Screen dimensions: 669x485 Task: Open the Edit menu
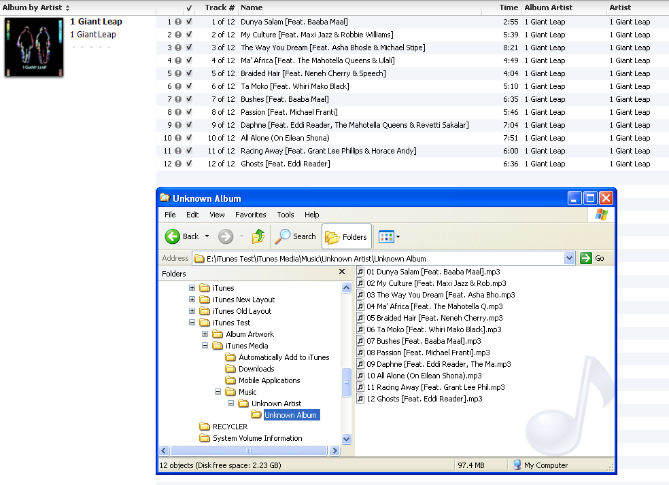[192, 215]
